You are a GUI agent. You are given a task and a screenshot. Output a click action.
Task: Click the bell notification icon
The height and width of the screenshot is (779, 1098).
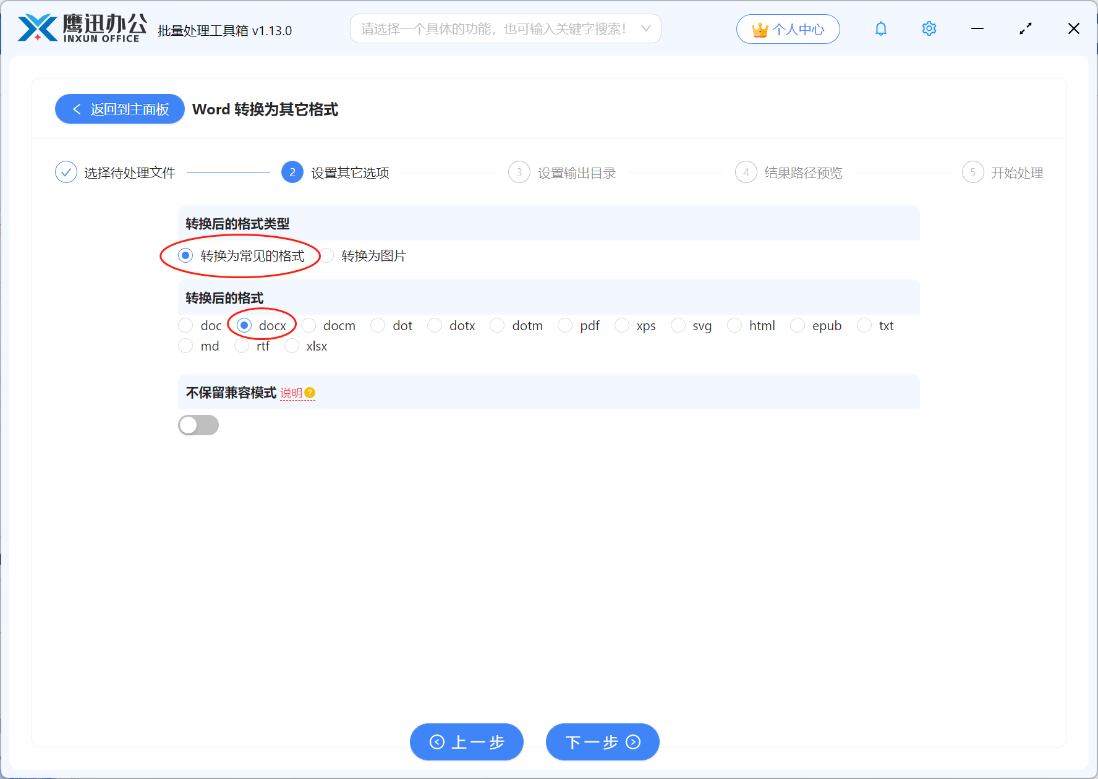[x=880, y=28]
